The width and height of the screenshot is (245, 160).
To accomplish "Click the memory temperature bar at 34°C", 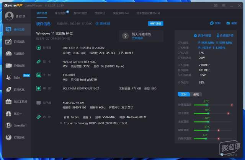I will 213,139.
